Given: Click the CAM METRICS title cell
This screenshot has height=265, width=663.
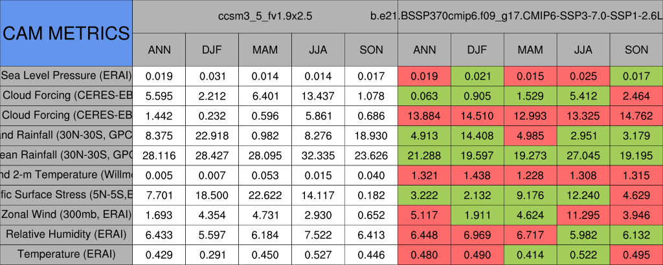Looking at the screenshot, I should tap(66, 32).
